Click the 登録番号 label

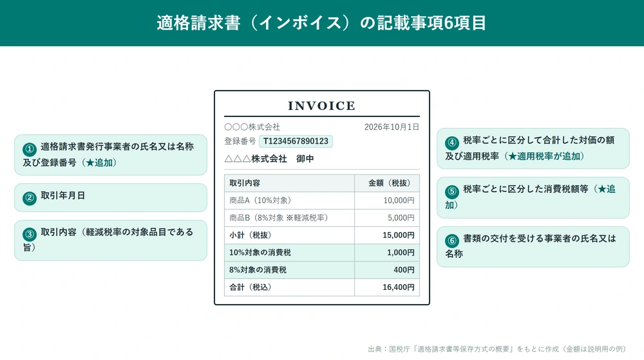pyautogui.click(x=240, y=141)
